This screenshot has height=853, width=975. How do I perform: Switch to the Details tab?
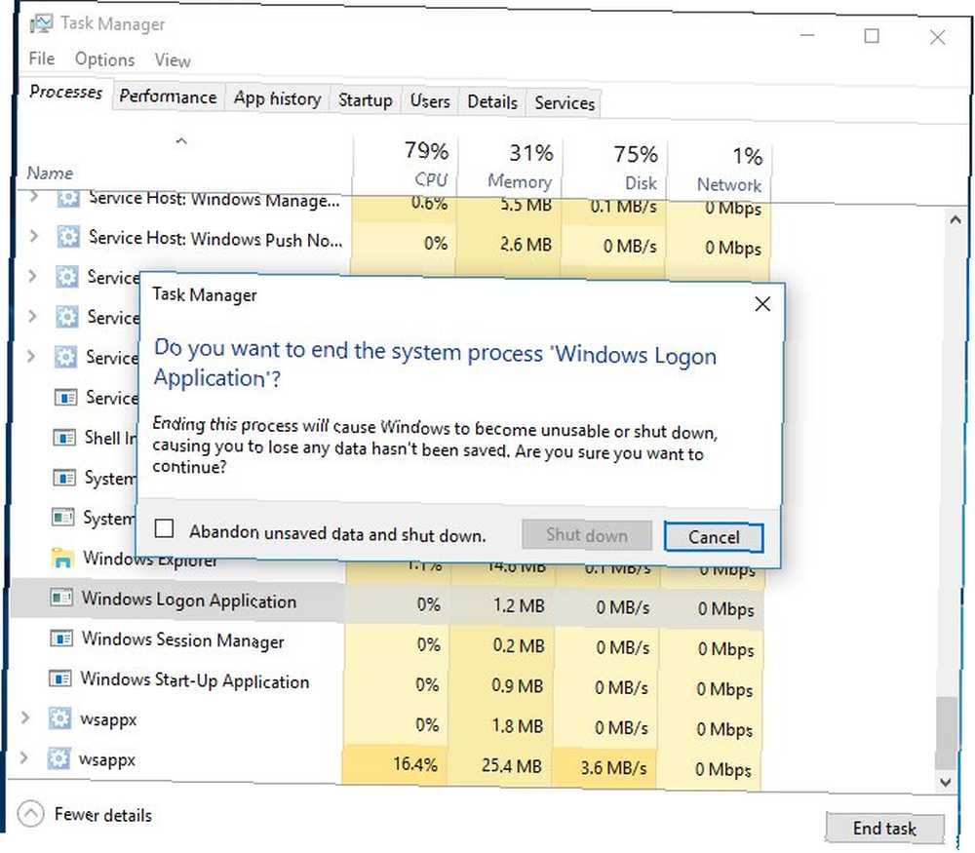[x=491, y=102]
